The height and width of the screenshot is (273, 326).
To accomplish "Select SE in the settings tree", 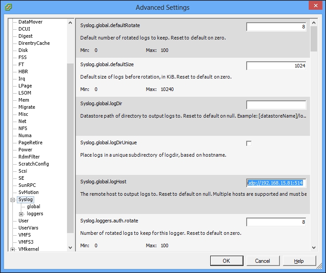I will click(x=21, y=178).
